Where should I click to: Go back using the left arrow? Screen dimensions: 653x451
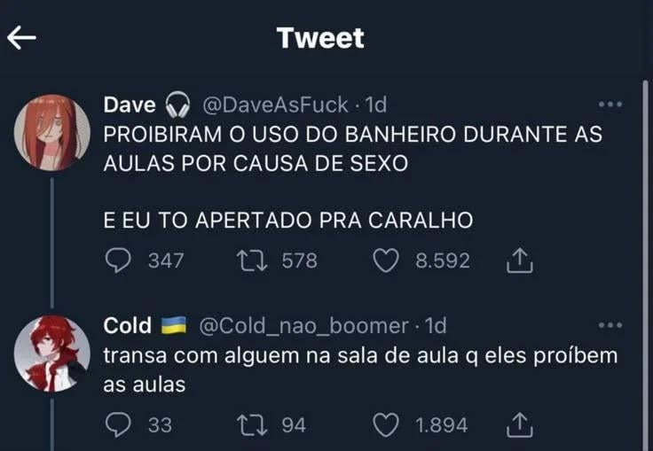click(21, 37)
